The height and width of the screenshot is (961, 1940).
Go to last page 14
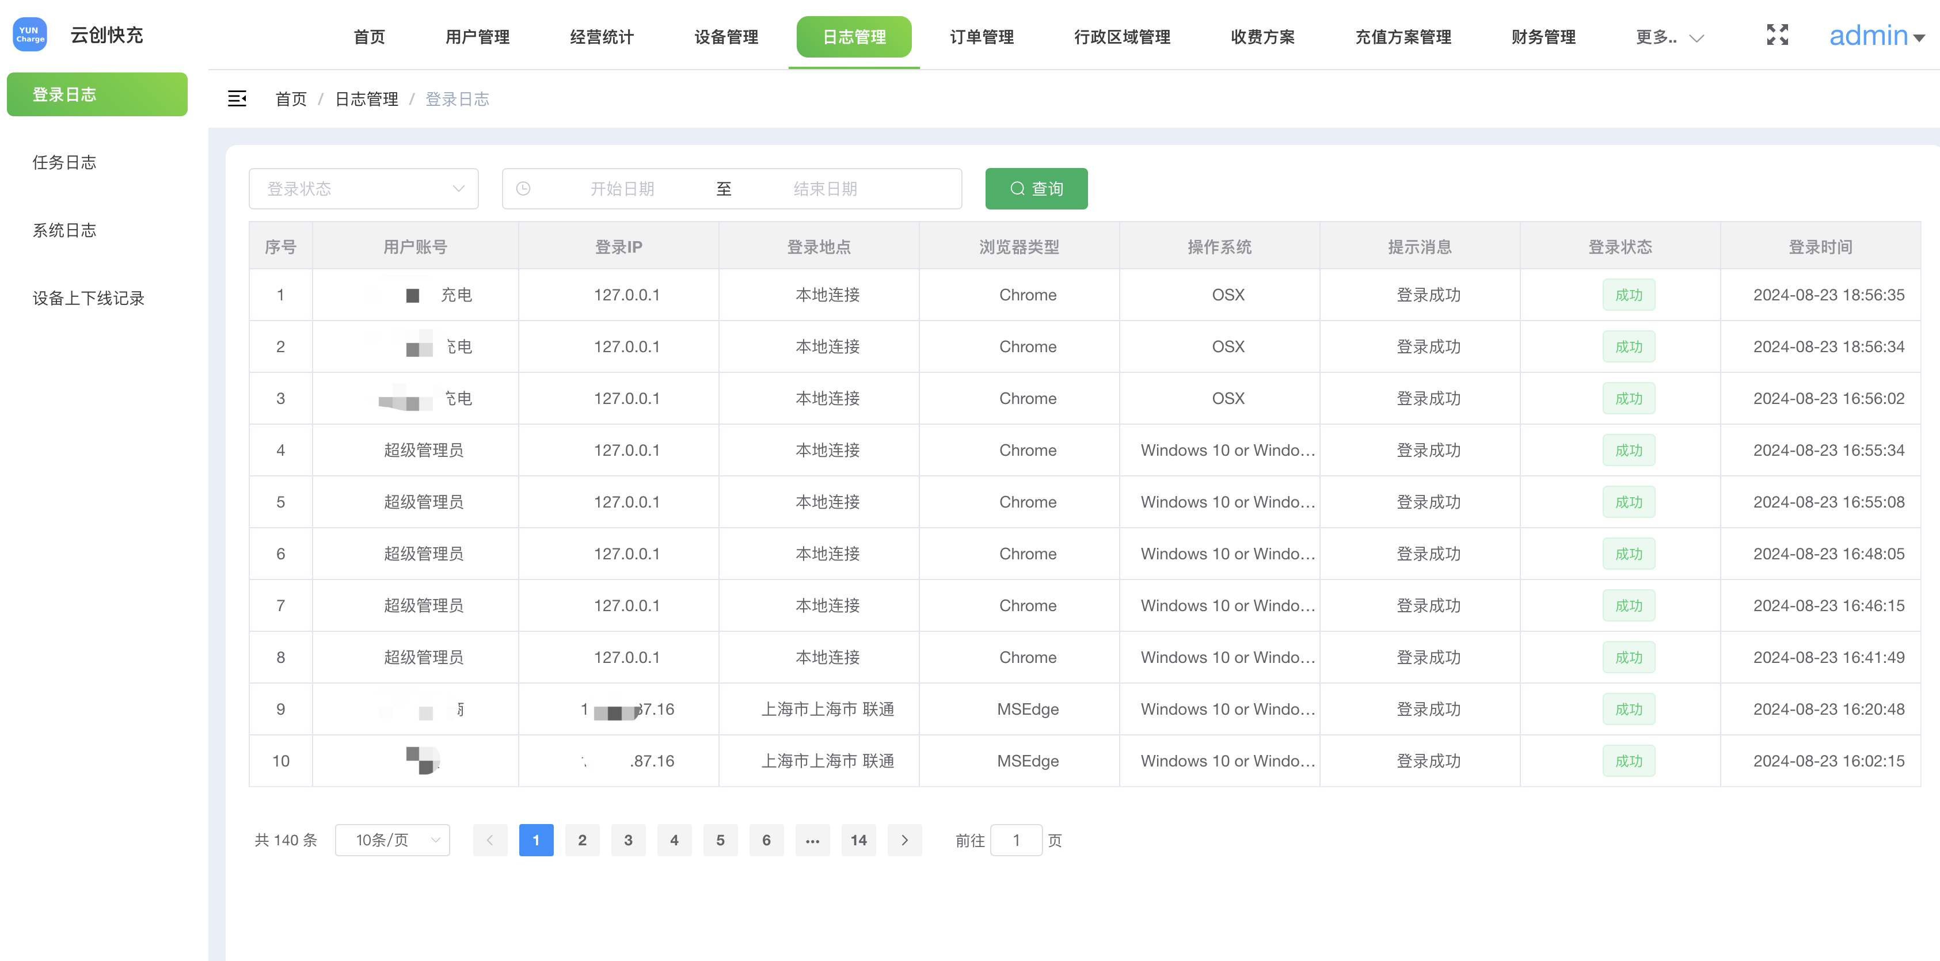click(858, 840)
